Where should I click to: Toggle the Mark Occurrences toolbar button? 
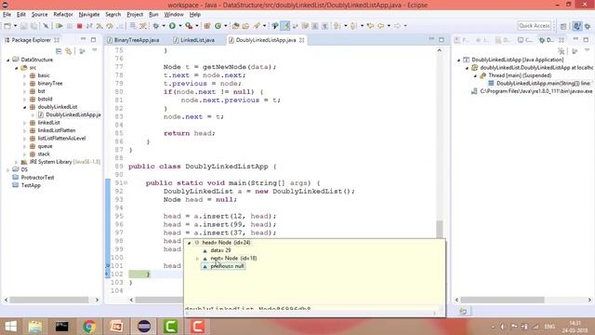coord(285,26)
